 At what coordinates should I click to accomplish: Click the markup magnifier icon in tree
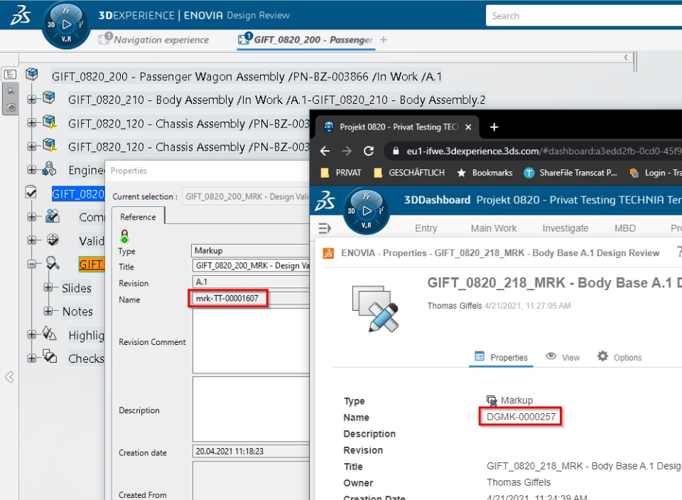(x=53, y=263)
